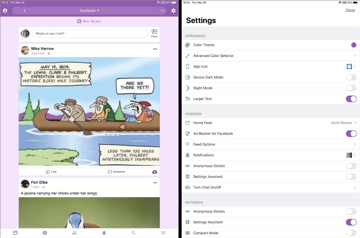Viewport: 360px width, 238px height.
Task: Disable the Larger Text switch
Action: 351,99
